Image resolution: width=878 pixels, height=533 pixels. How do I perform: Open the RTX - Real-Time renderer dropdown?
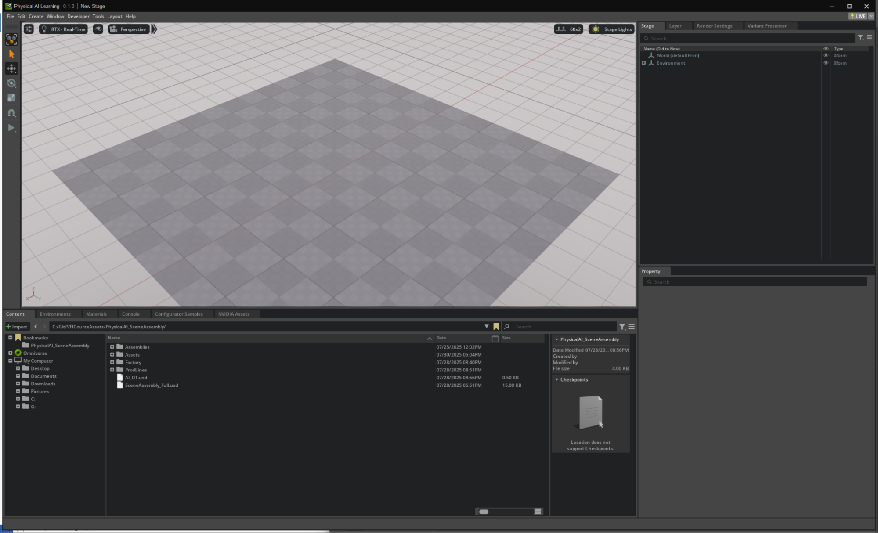click(x=63, y=29)
